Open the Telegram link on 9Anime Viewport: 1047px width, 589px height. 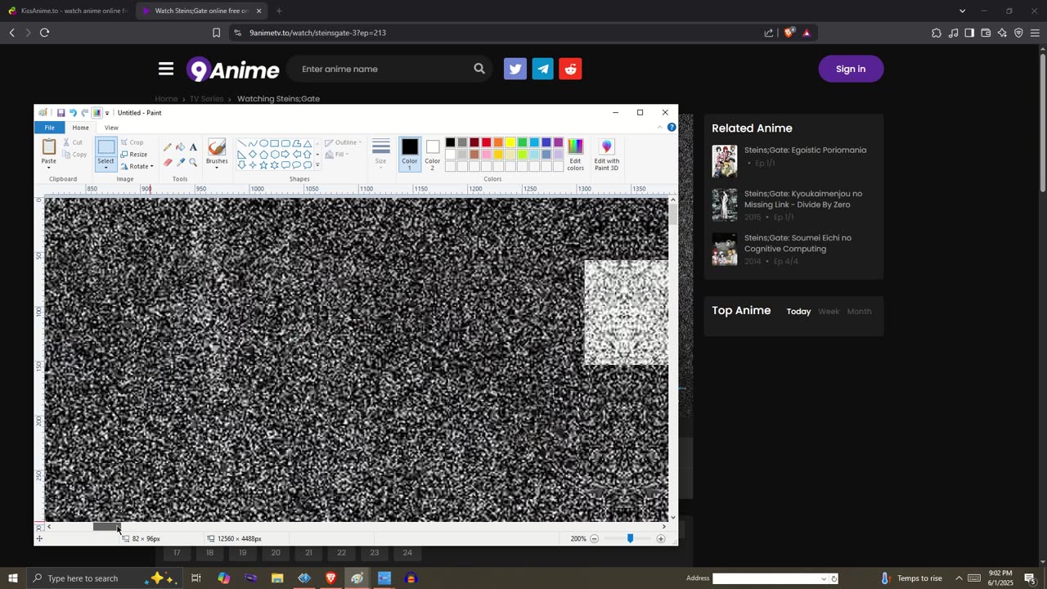pos(543,69)
